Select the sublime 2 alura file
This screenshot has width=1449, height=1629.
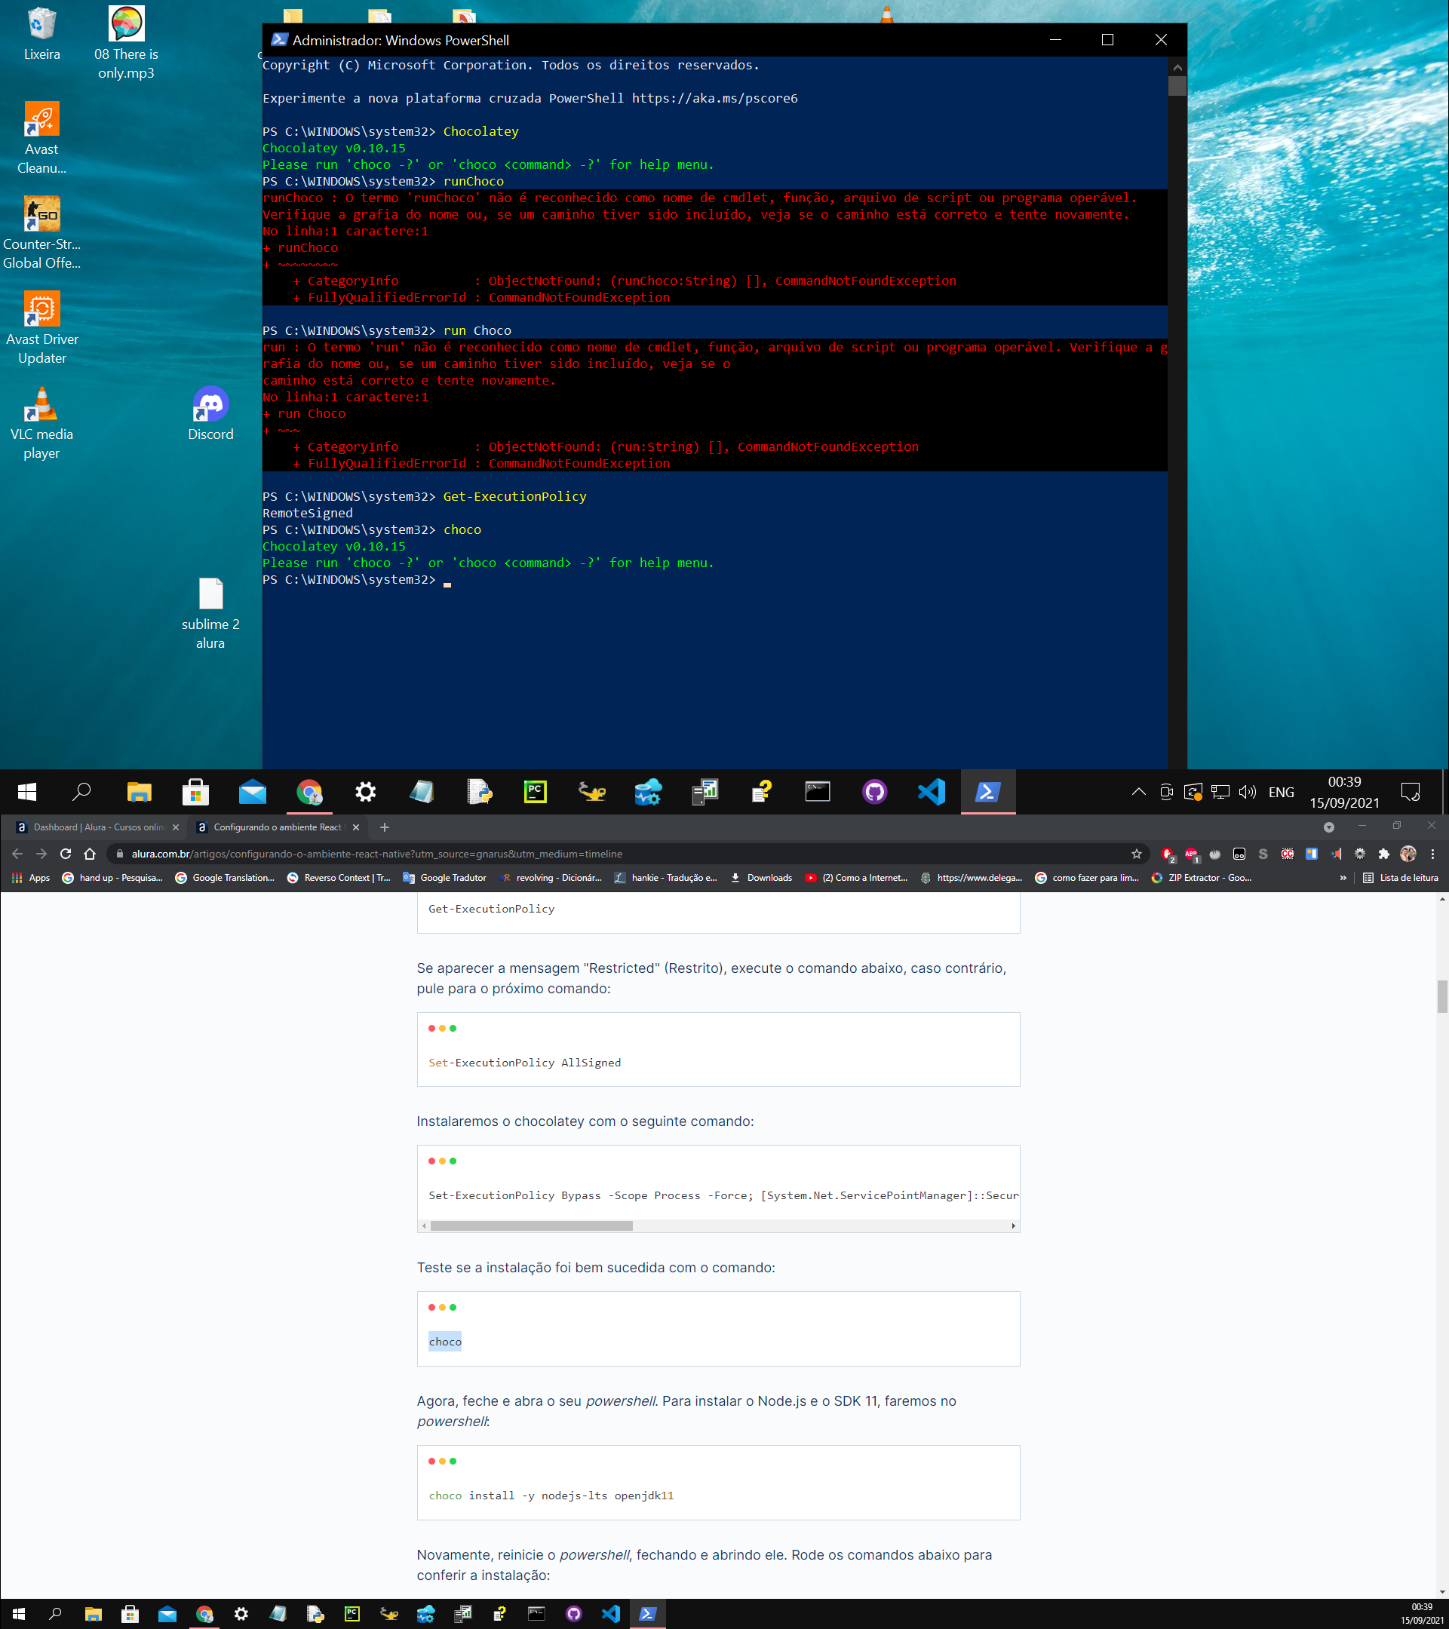[x=210, y=613]
